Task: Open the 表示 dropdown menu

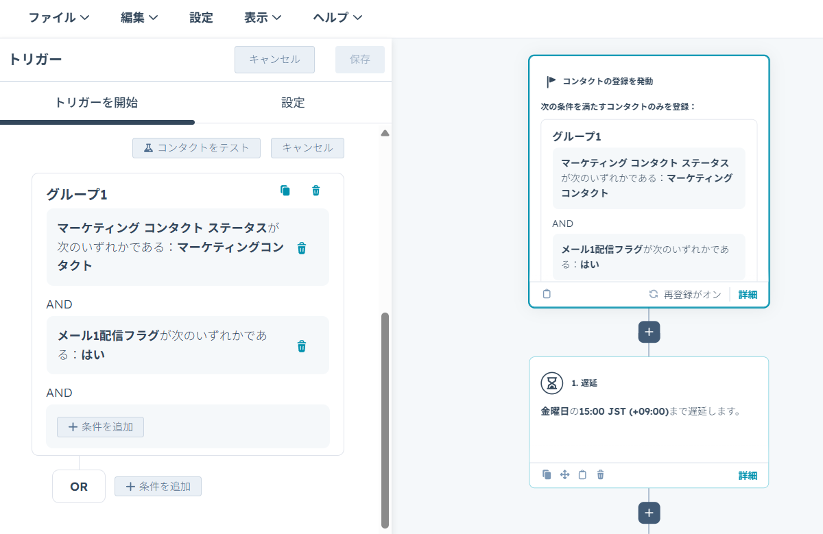Action: click(x=263, y=18)
